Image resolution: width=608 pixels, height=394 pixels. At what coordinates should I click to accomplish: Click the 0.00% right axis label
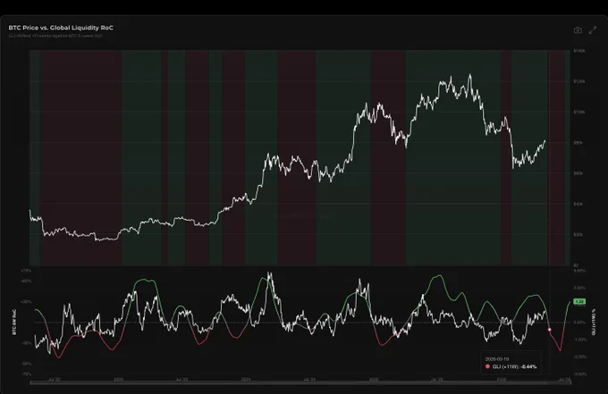click(x=579, y=323)
